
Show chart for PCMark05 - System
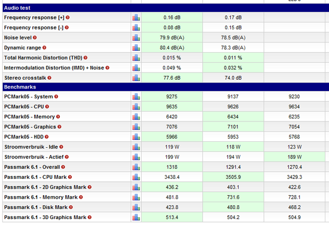[x=136, y=96]
